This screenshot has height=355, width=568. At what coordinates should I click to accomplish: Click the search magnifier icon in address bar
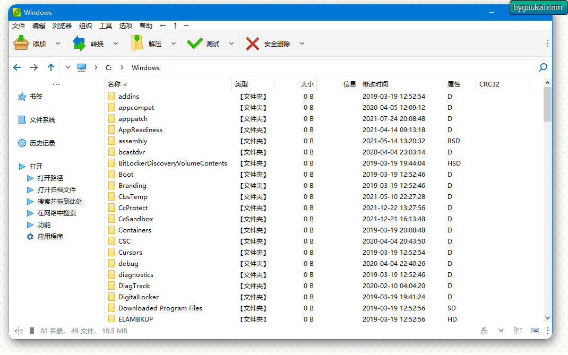tap(543, 67)
